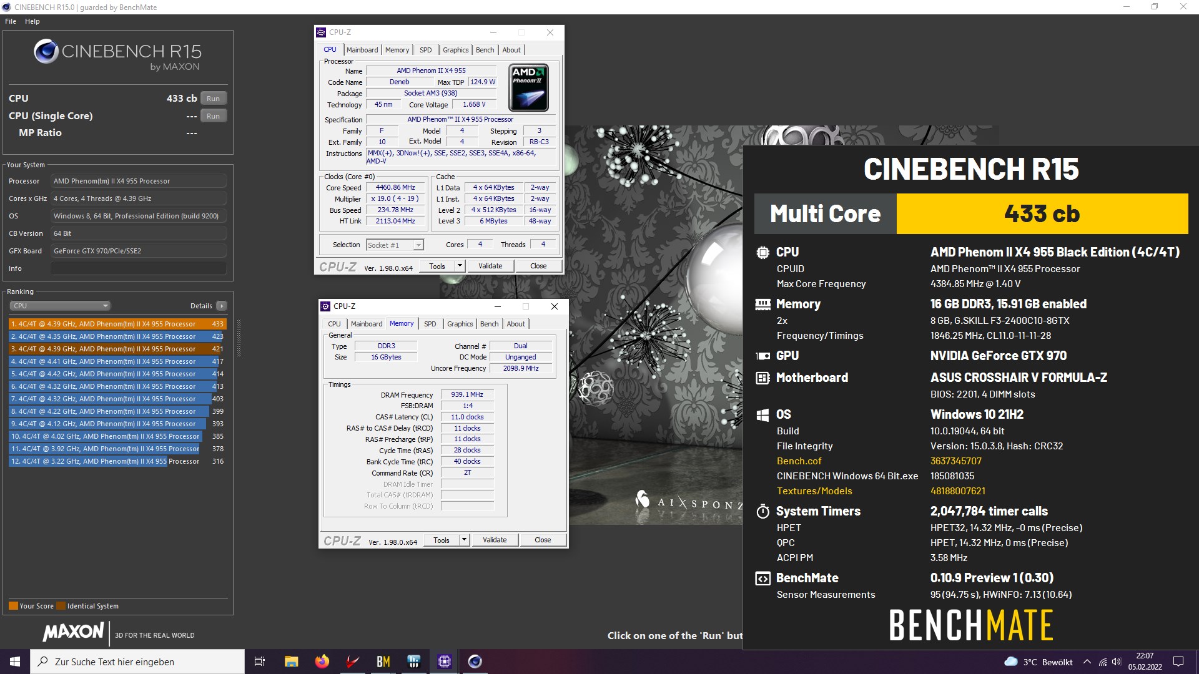Open Socket #1 selection dropdown
This screenshot has height=674, width=1199.
(395, 245)
